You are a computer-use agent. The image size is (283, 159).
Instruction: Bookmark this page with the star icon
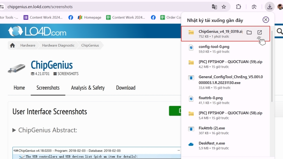tap(224, 7)
